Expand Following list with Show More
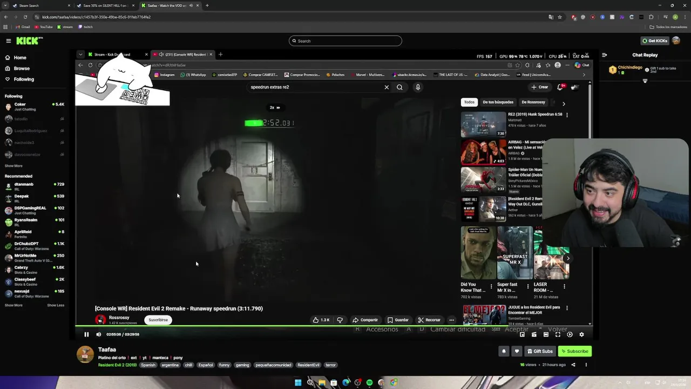Image resolution: width=691 pixels, height=389 pixels. click(13, 166)
